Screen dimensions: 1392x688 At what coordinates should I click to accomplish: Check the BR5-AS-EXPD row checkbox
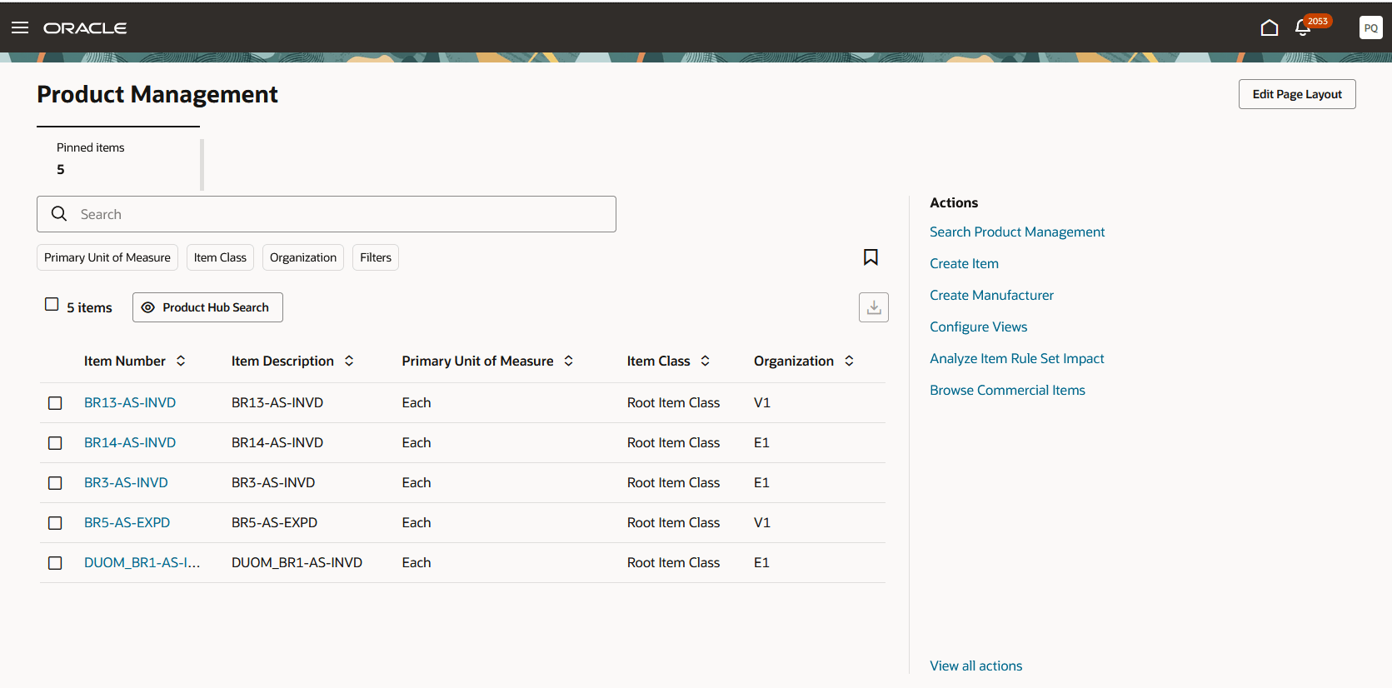coord(55,523)
